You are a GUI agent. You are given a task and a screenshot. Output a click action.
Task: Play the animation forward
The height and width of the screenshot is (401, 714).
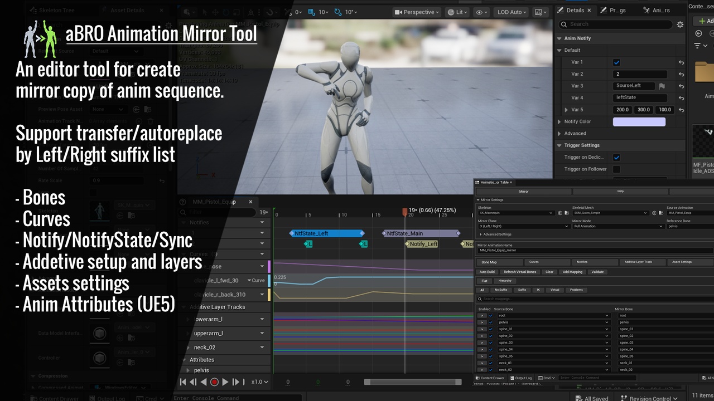225,382
